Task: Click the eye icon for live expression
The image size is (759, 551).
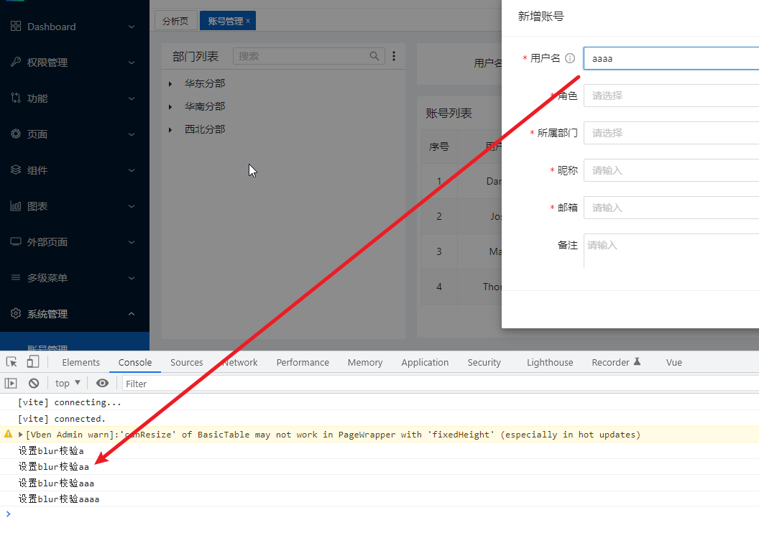Action: pos(102,383)
